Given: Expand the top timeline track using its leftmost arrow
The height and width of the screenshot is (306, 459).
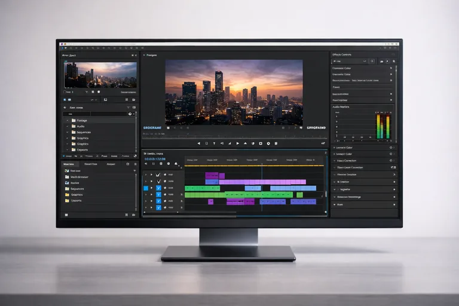Looking at the screenshot, I should click(146, 175).
